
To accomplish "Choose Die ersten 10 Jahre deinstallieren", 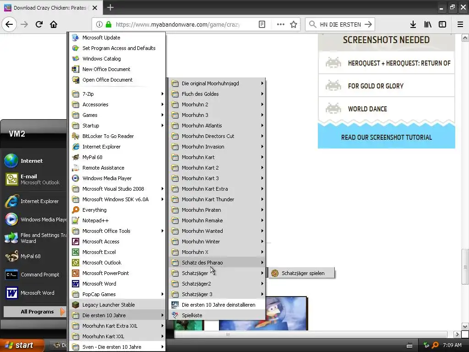I will [x=217, y=305].
